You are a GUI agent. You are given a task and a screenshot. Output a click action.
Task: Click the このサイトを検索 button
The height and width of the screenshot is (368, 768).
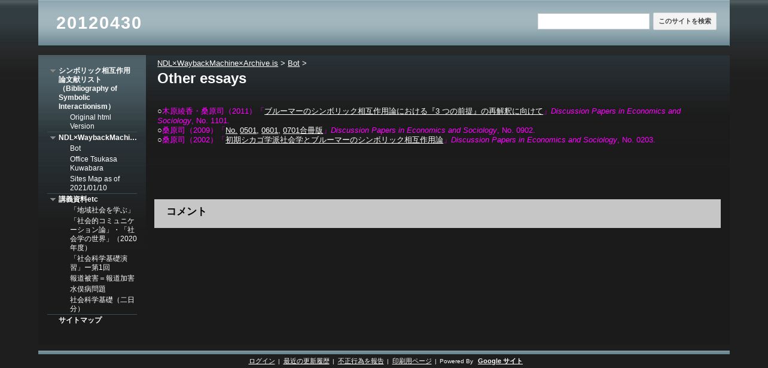685,22
